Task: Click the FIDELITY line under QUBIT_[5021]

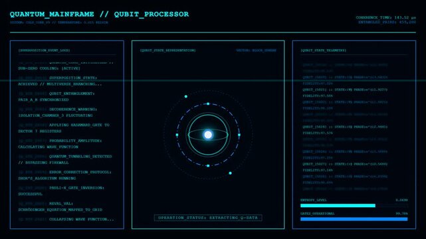Action: (318, 96)
